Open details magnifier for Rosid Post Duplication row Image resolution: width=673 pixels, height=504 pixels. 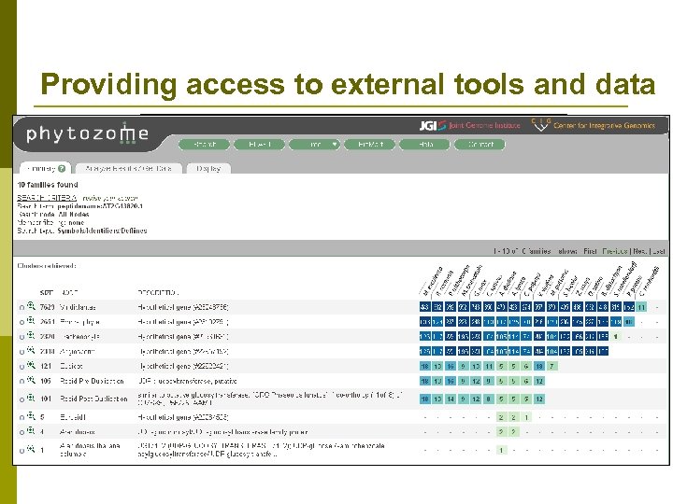[31, 399]
